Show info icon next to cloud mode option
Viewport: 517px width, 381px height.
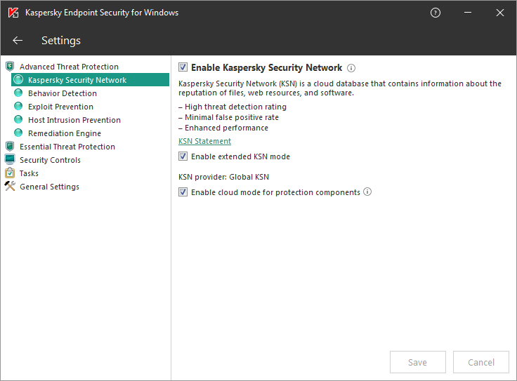[367, 192]
